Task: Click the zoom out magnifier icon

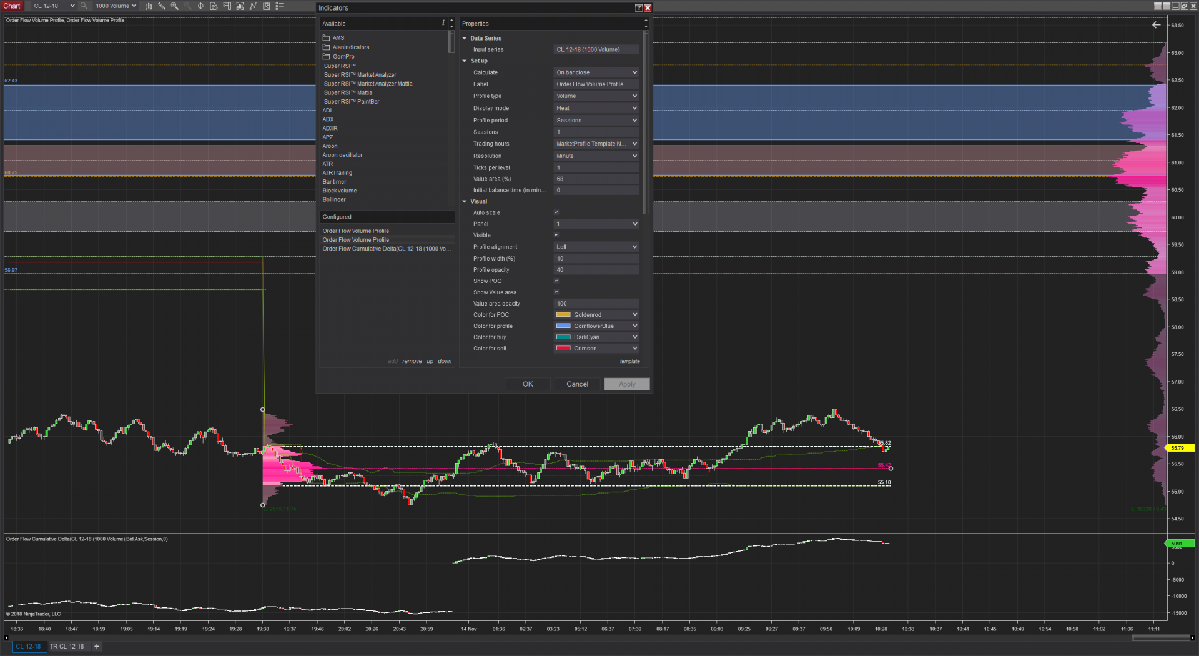Action: [187, 6]
